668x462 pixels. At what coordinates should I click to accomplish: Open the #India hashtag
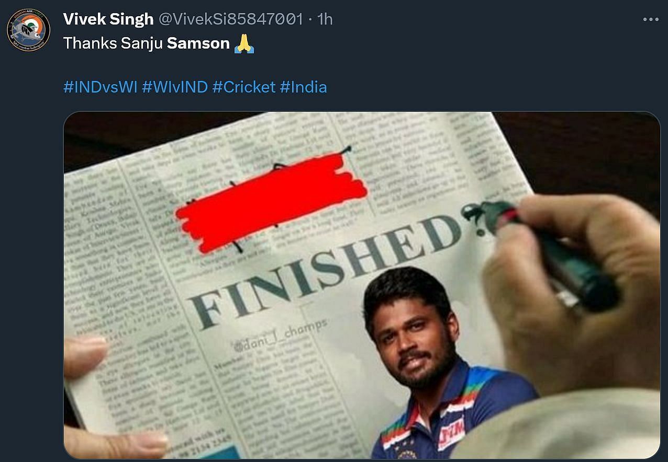304,87
